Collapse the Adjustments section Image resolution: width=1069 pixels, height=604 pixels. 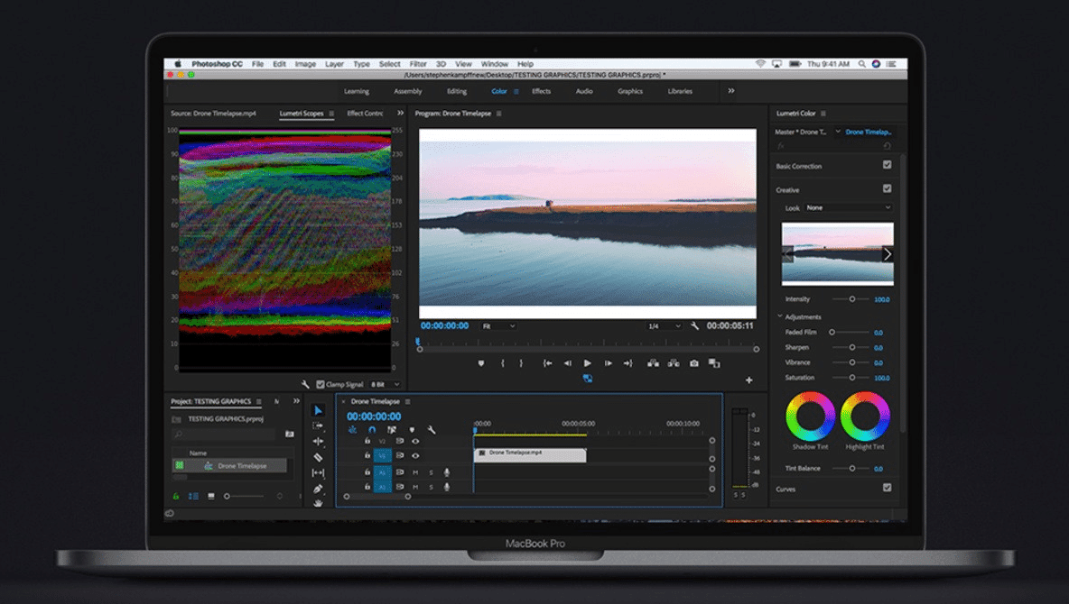[780, 316]
